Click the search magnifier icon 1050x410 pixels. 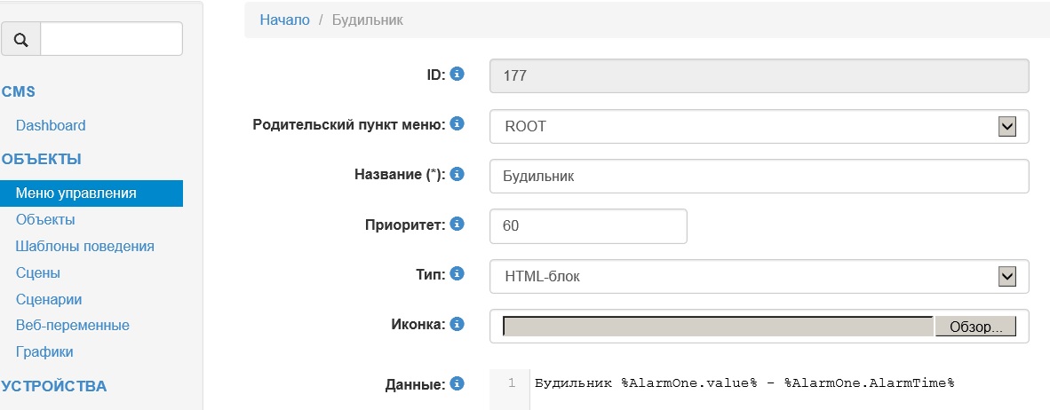point(21,40)
